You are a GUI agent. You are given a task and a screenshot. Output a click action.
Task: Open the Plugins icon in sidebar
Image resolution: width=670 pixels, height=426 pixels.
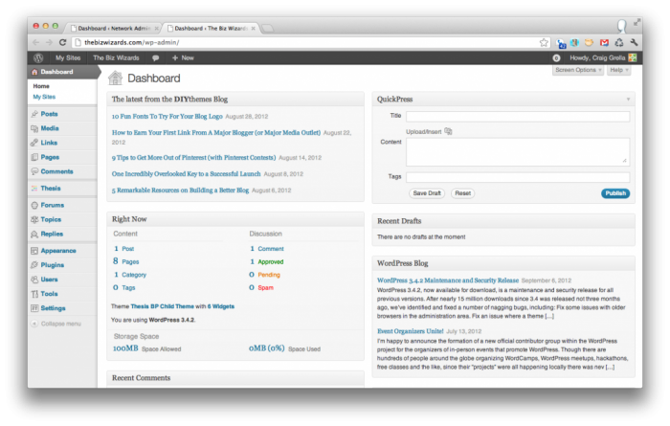pyautogui.click(x=34, y=265)
